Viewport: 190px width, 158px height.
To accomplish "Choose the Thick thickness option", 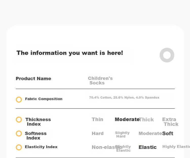I will click(x=146, y=120).
